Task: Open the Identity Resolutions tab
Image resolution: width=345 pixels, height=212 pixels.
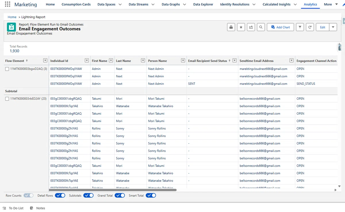Action: (x=235, y=4)
